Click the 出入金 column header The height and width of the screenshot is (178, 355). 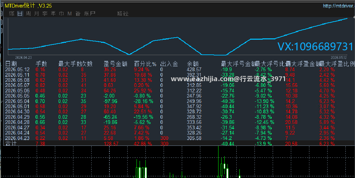tap(169, 64)
